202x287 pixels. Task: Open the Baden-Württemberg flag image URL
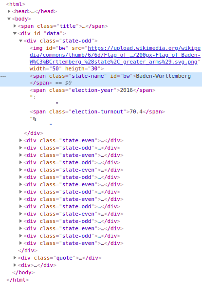[x=115, y=55]
